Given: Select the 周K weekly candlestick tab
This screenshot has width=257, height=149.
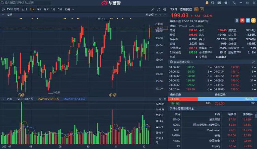Looking at the screenshot, I should pyautogui.click(x=39, y=9).
